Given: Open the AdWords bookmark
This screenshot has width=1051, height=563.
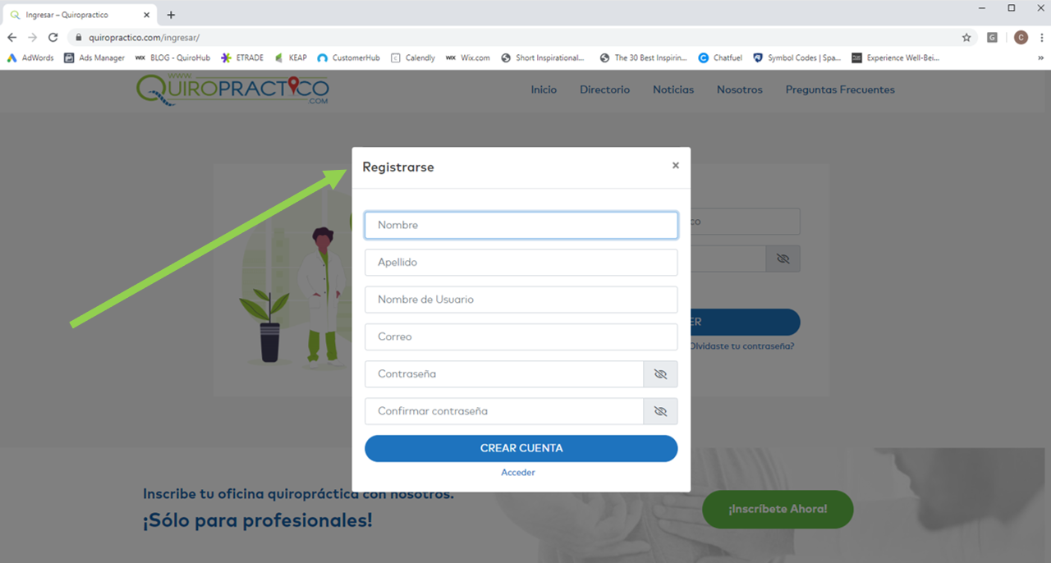Looking at the screenshot, I should [30, 58].
